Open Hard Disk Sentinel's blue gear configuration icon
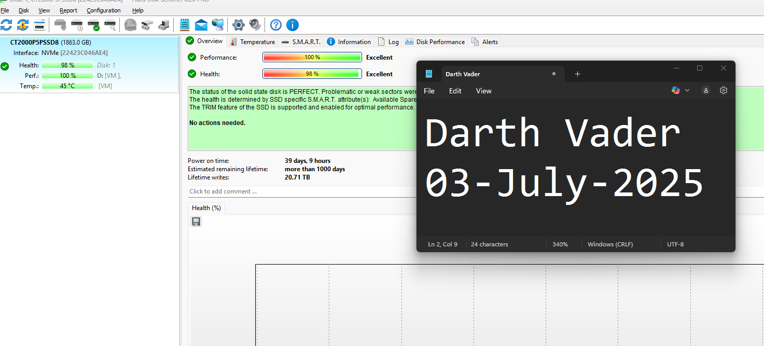This screenshot has height=346, width=764. (x=238, y=24)
